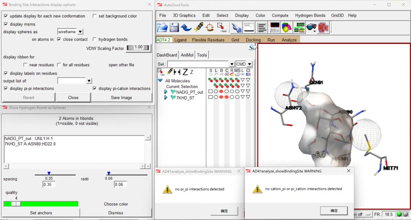Image resolution: width=411 pixels, height=220 pixels.
Task: Uncheck display pi-pi interactions
Action: click(6, 88)
